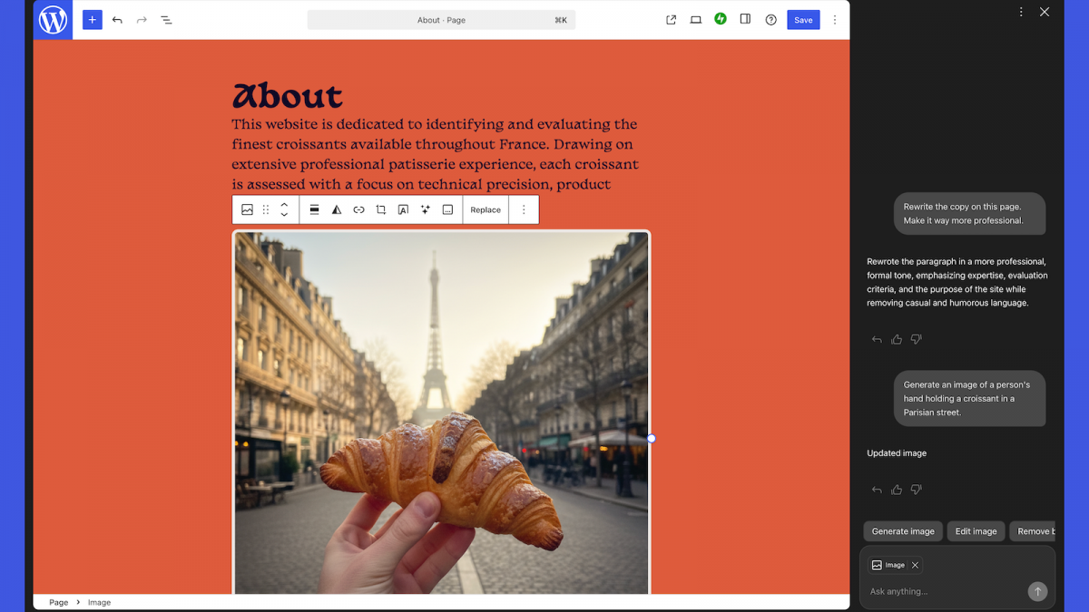The width and height of the screenshot is (1089, 612).
Task: Open the About · Page command palette
Action: click(441, 20)
